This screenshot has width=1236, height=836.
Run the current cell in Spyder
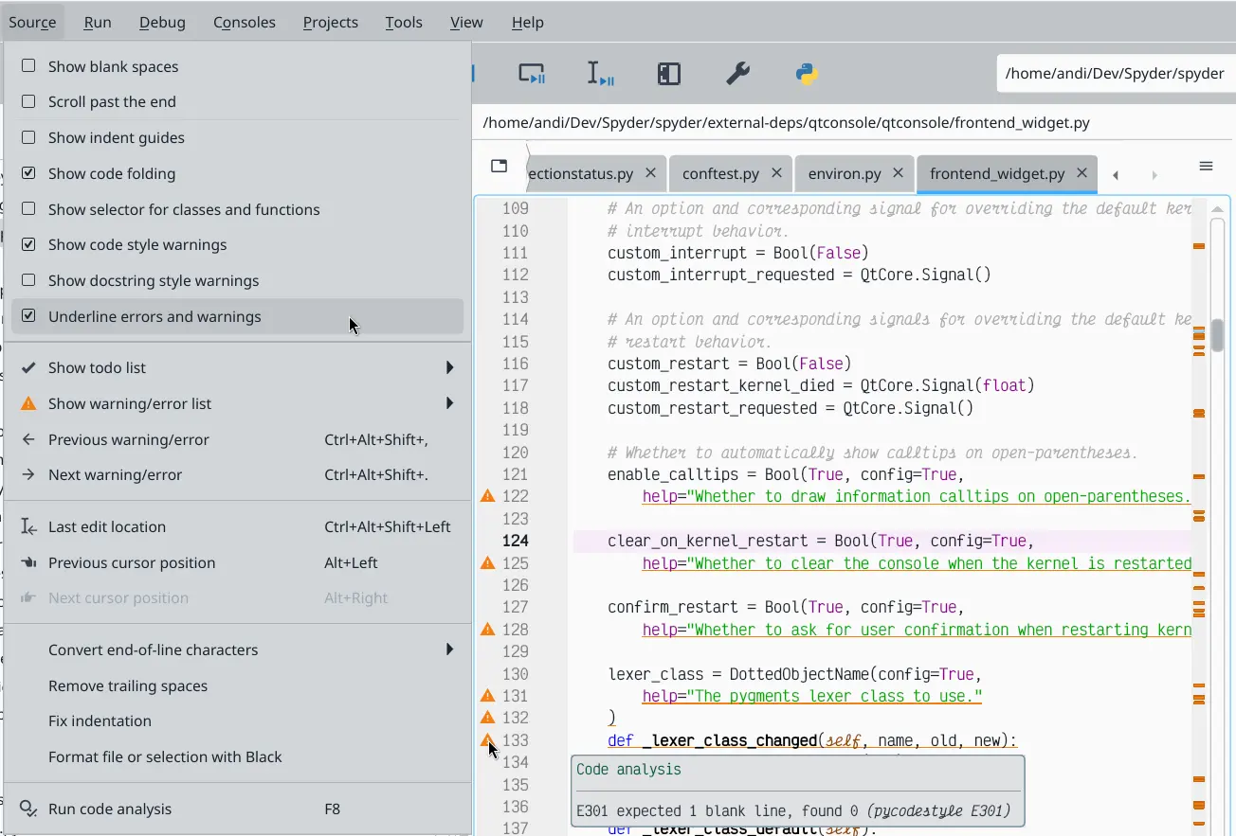532,73
